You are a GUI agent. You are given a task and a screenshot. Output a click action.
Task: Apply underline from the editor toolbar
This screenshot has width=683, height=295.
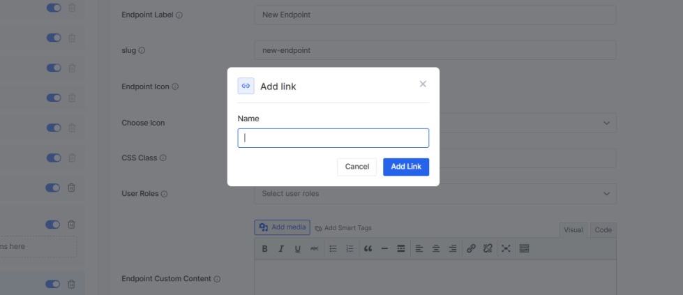[x=298, y=249]
